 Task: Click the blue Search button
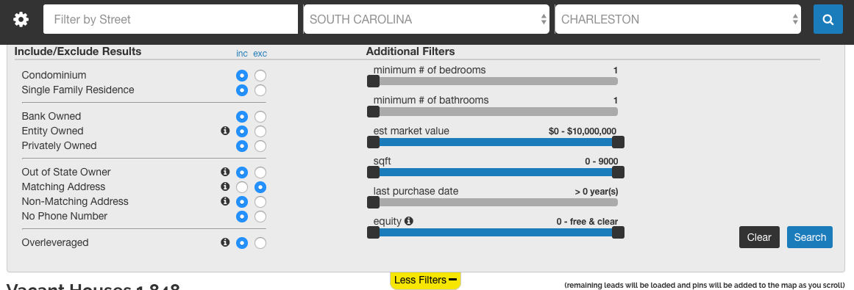[x=810, y=237]
